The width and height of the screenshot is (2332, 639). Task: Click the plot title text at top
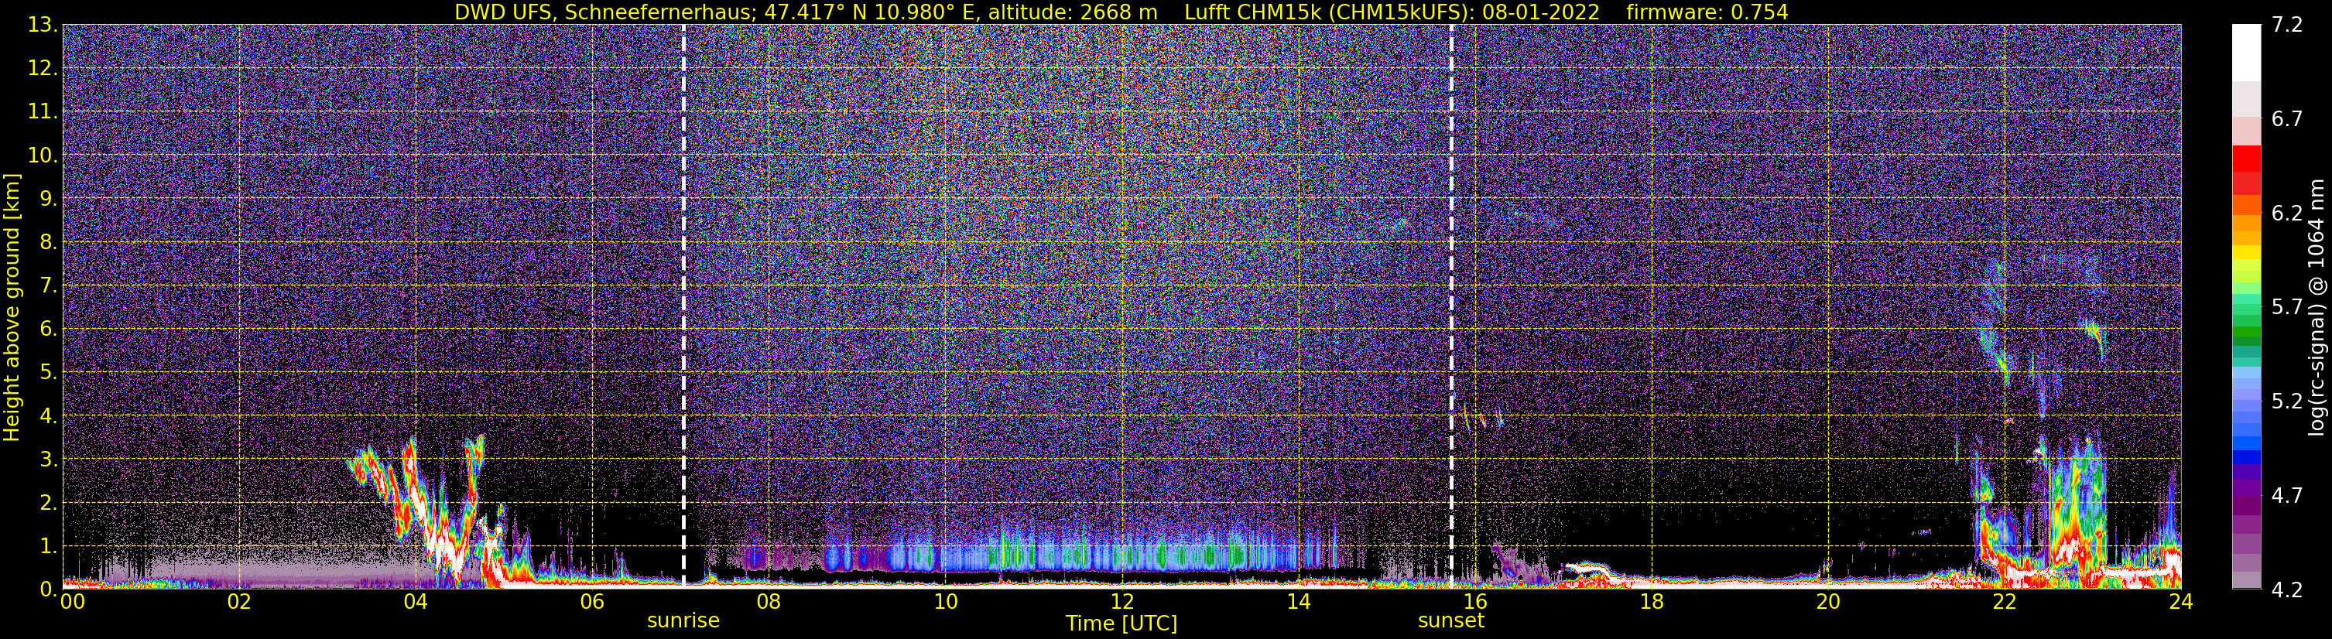[1121, 12]
